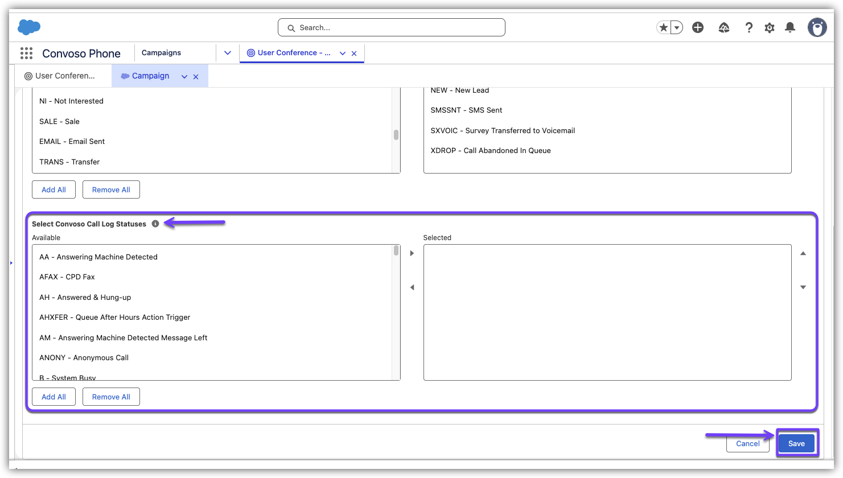Open the Campaigns navigation dropdown chevron

tap(228, 53)
